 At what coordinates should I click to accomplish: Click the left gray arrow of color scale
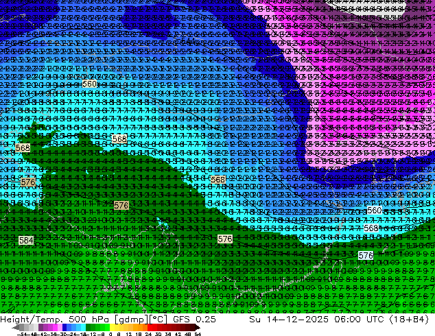pos(16,327)
